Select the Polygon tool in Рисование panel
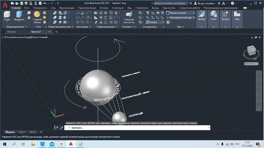264x148 pixels. pyautogui.click(x=78, y=22)
